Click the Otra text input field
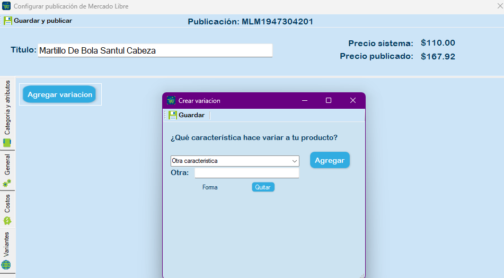This screenshot has width=504, height=278. [246, 173]
